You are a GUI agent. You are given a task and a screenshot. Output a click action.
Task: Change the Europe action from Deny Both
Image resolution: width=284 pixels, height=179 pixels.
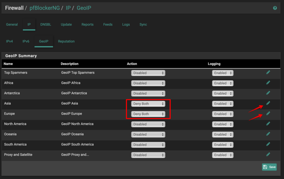tap(148, 114)
